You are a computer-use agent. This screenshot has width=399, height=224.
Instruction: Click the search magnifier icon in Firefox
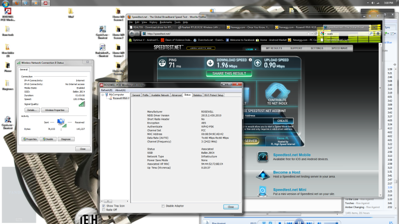tap(371, 33)
